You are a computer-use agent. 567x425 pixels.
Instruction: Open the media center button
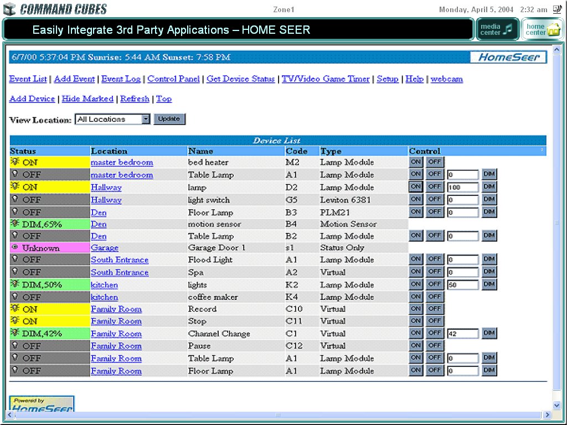[x=498, y=29]
